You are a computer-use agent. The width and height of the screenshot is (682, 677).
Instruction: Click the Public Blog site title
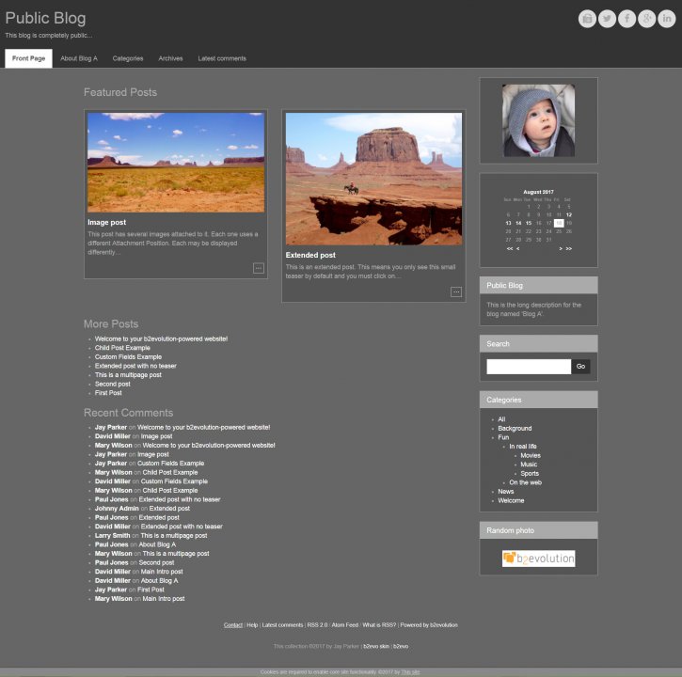(x=46, y=18)
